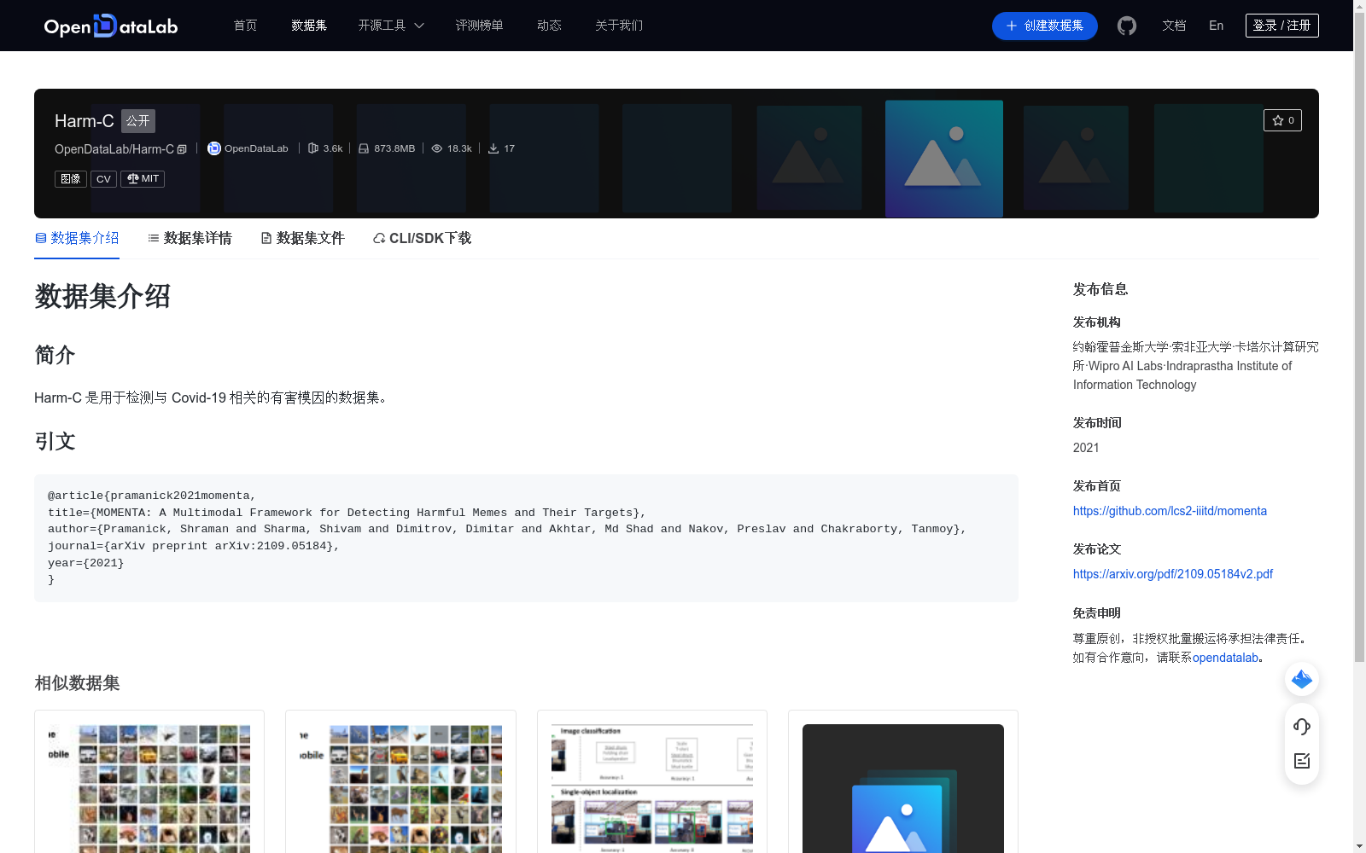Open the github.com/lcs2-iiitd/momenta link
The image size is (1366, 853).
point(1170,511)
